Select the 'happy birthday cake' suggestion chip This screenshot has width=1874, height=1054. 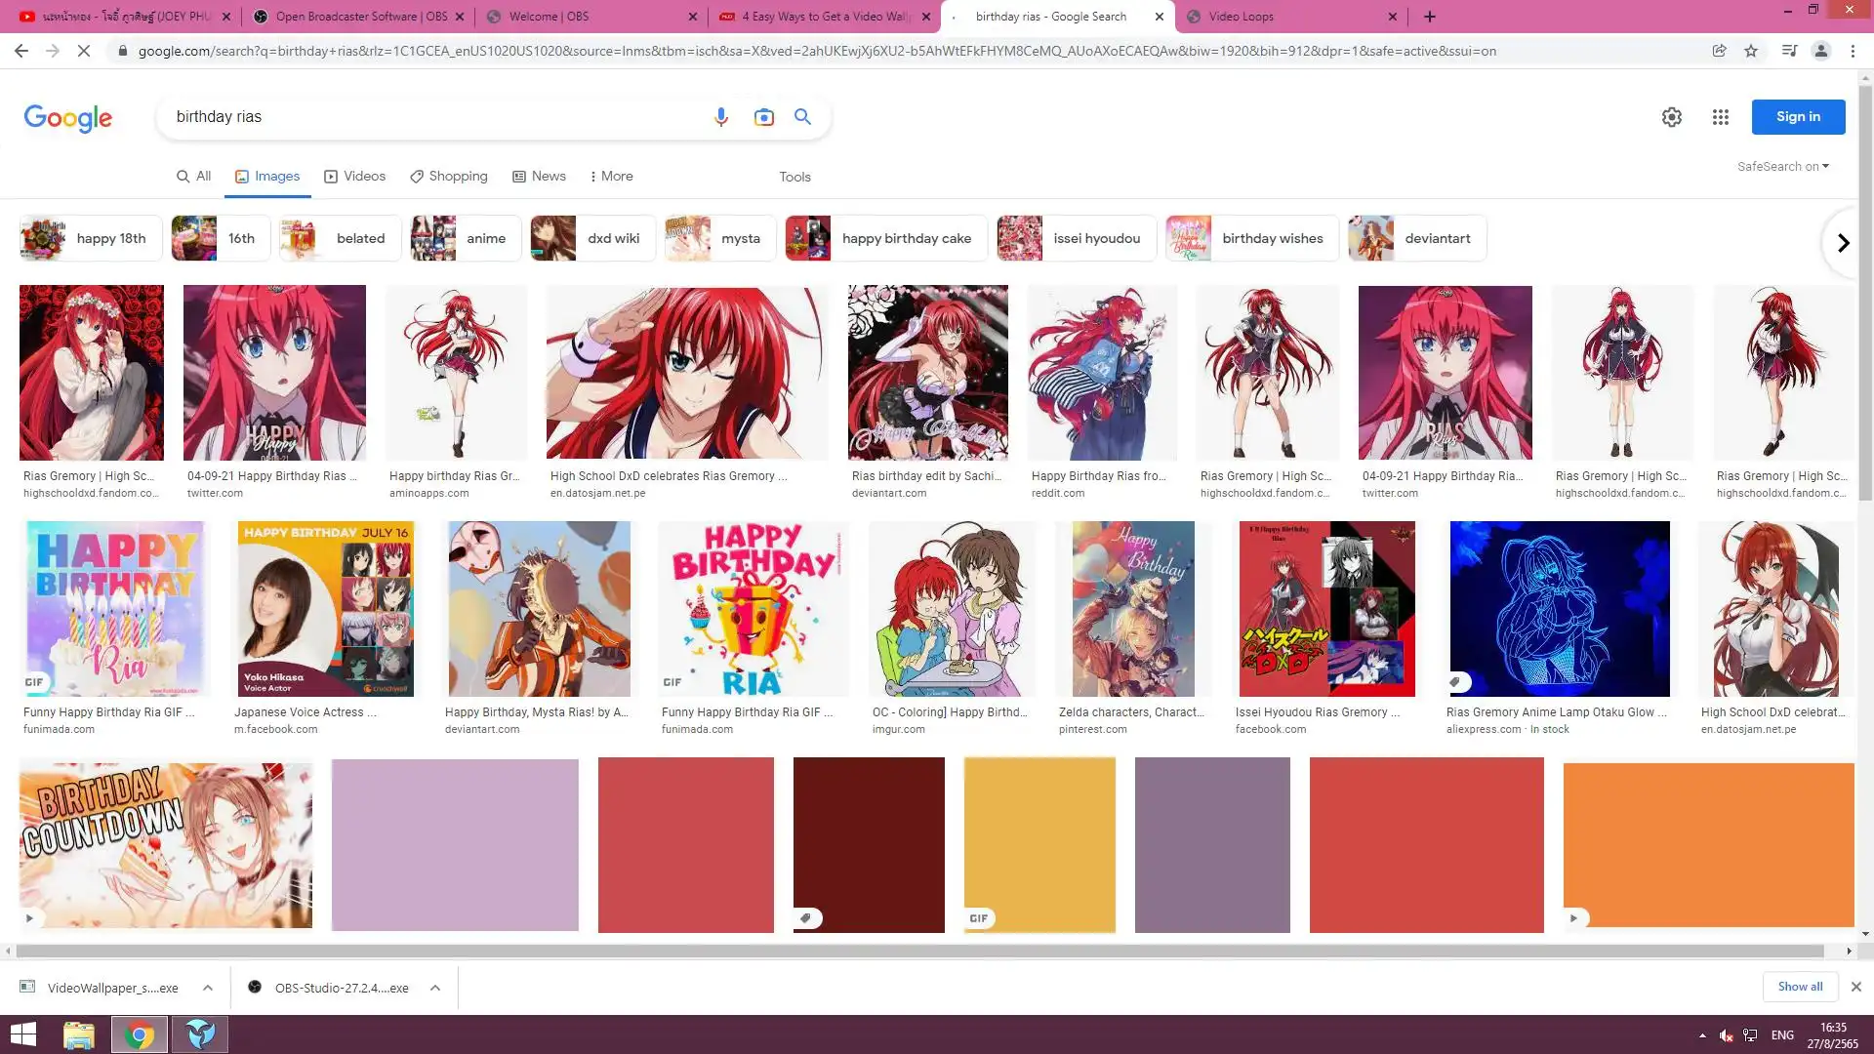[x=886, y=239]
